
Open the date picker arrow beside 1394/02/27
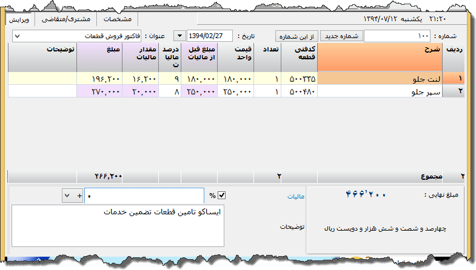[180, 36]
